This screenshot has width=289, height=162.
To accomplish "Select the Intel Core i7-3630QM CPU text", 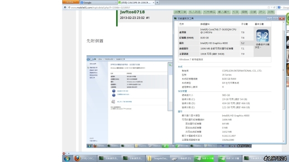I will click(218, 31).
